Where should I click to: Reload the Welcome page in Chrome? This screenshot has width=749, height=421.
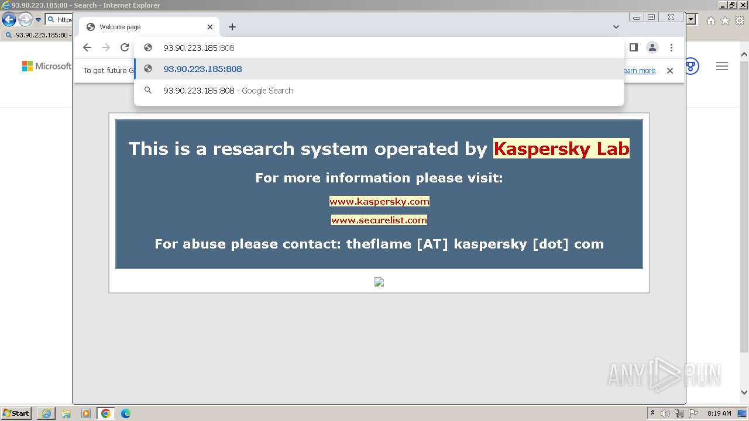pos(125,48)
